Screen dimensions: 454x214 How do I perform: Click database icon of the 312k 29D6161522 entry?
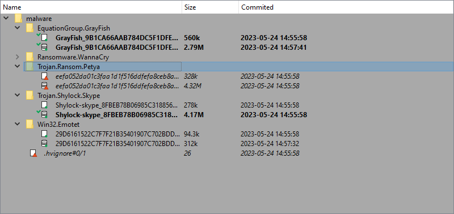pos(44,144)
